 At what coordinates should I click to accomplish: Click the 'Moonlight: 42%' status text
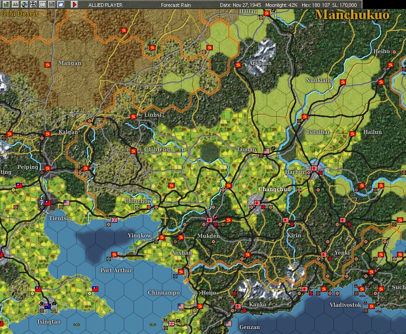[x=281, y=5]
